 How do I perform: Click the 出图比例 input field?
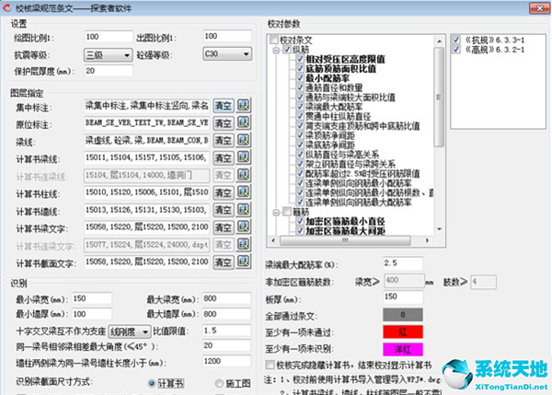coord(227,36)
